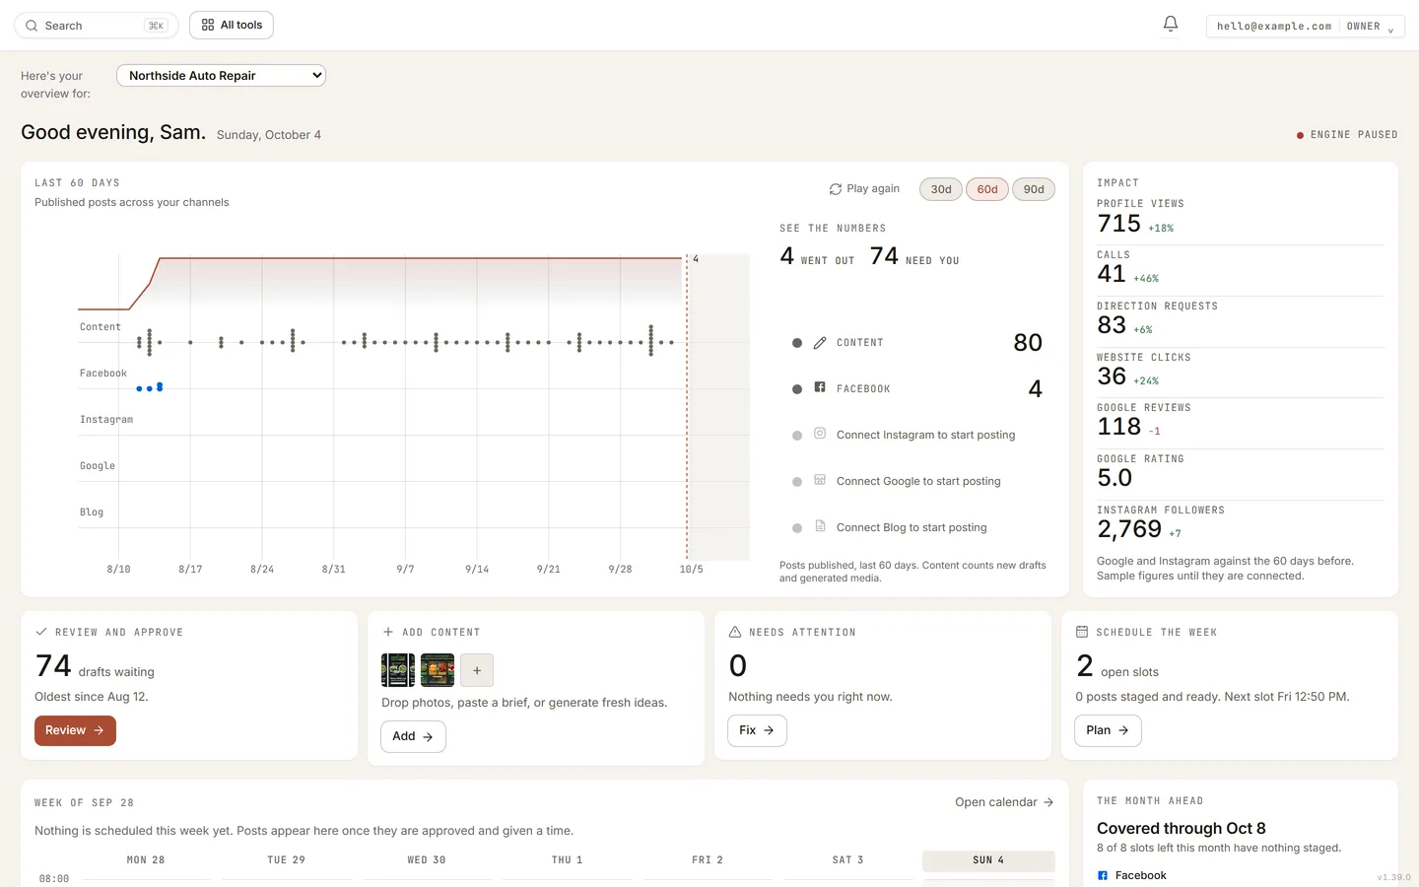The width and height of the screenshot is (1419, 887).
Task: Click the blue Facebook post dots on chart
Action: point(150,388)
